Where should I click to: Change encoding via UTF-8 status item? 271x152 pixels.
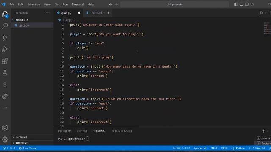(213, 148)
